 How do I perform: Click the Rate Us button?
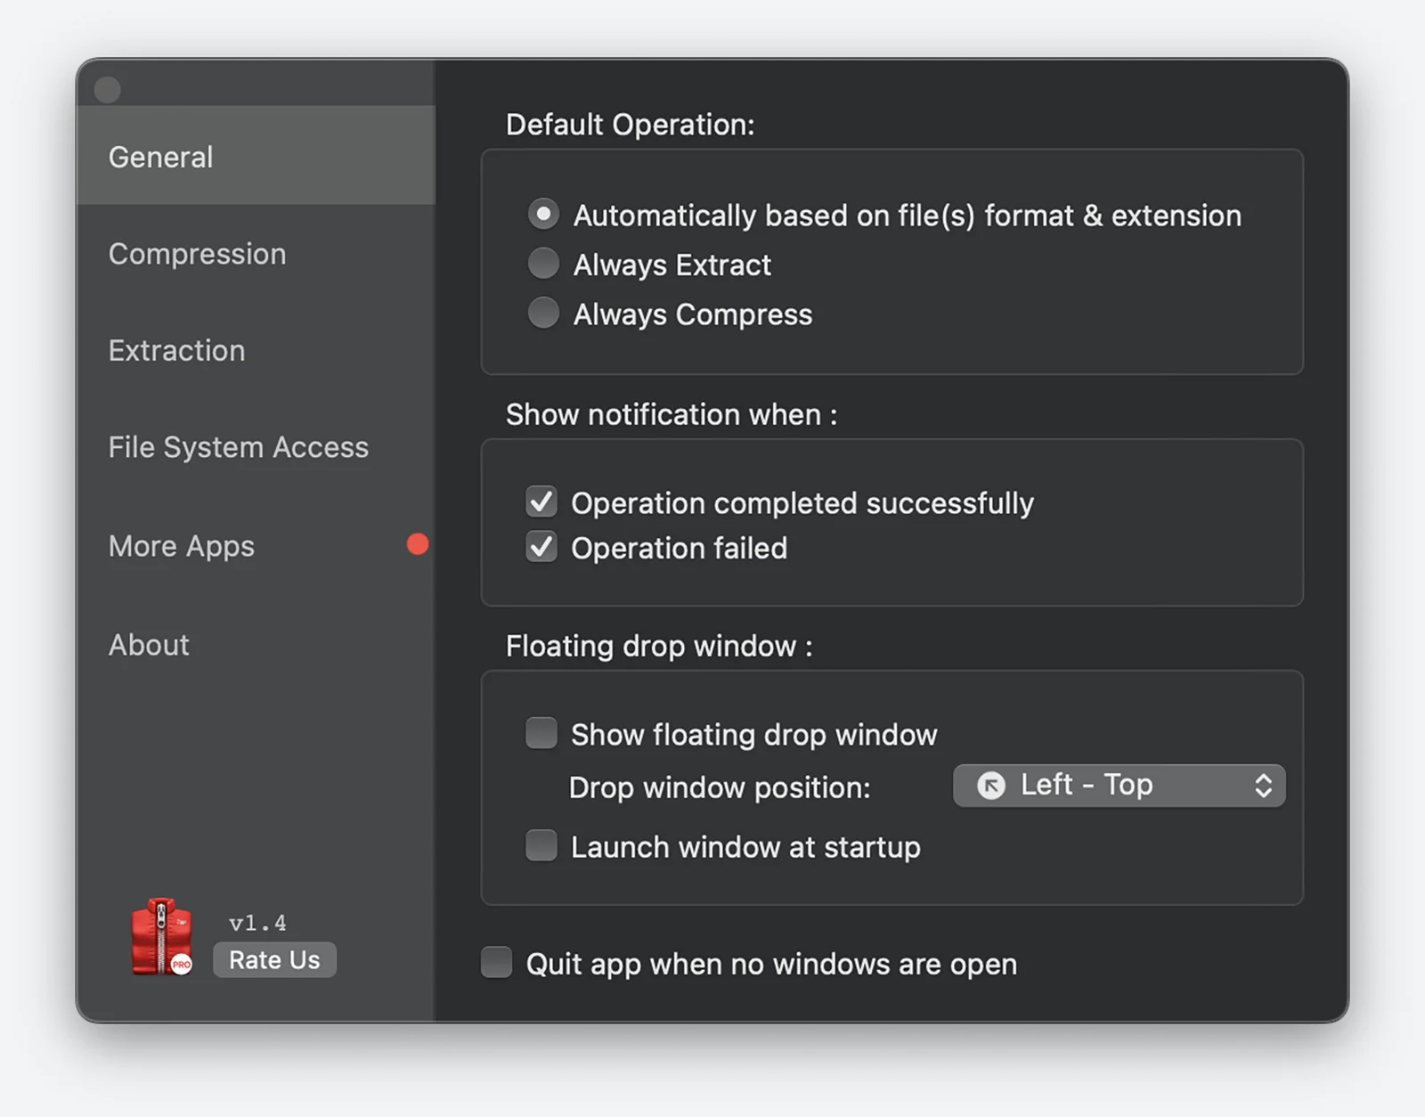(274, 959)
